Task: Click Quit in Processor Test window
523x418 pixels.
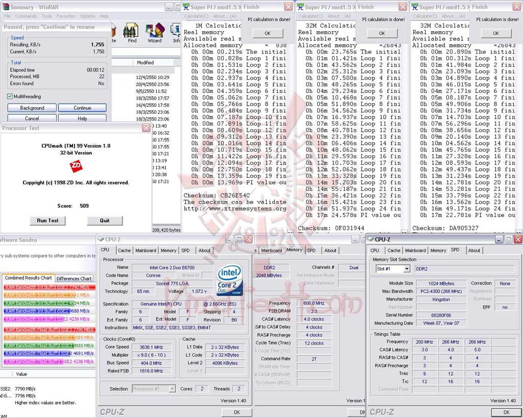Action: pos(105,220)
